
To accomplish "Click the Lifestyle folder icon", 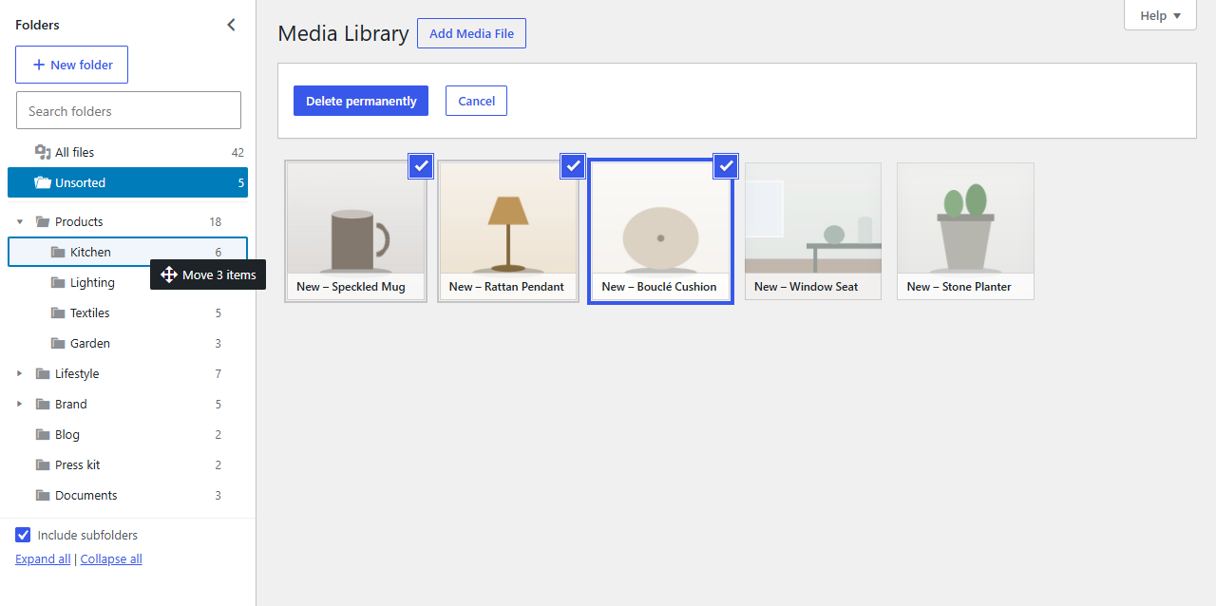I will coord(43,373).
